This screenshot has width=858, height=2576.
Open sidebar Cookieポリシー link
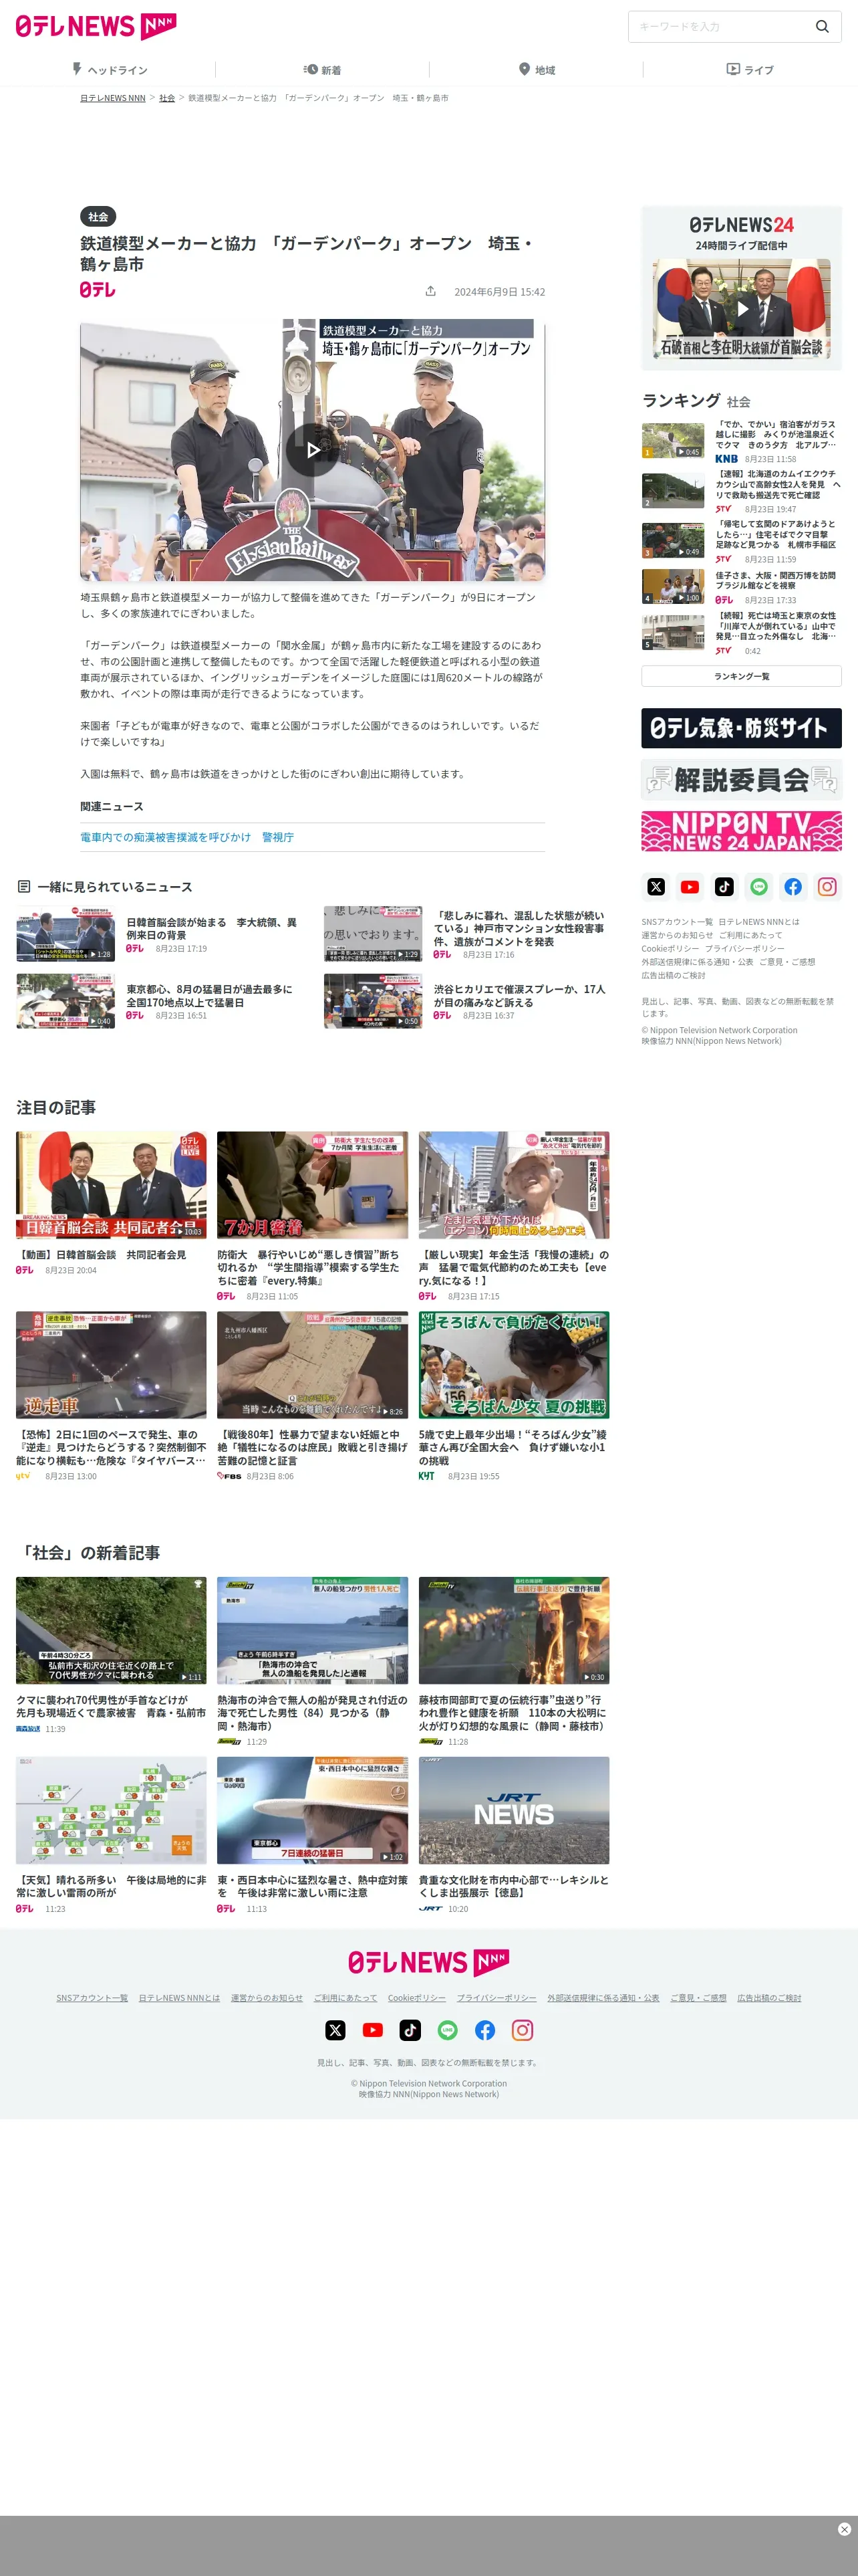point(670,948)
